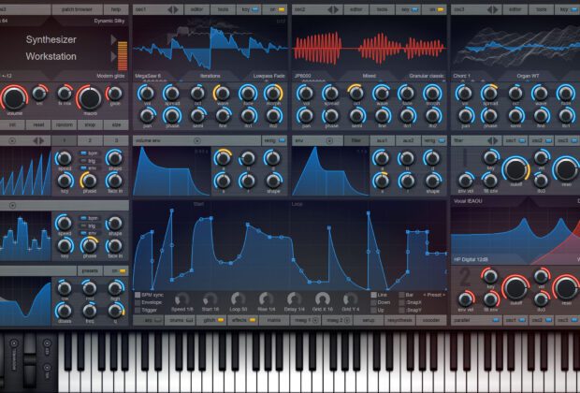This screenshot has height=393, width=580.
Task: Toggle osc1 key switch
Action: tap(255, 9)
